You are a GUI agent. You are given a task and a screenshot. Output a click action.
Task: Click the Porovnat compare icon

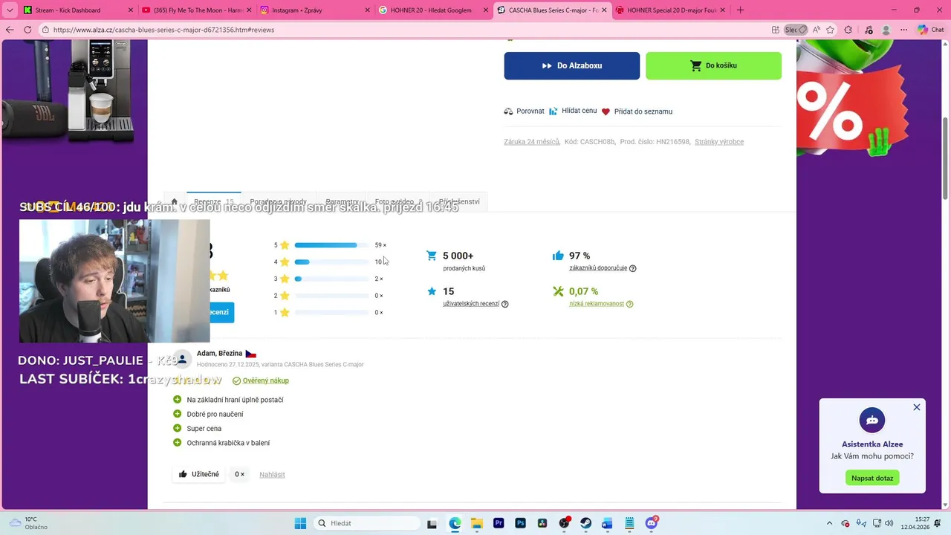click(x=508, y=111)
